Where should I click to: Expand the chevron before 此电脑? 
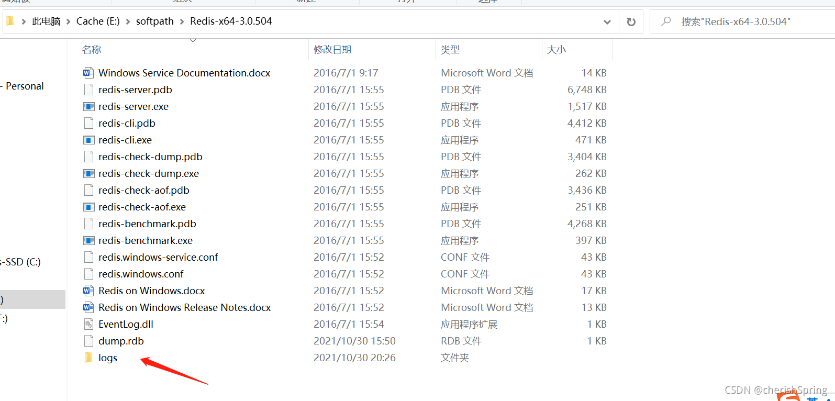24,21
